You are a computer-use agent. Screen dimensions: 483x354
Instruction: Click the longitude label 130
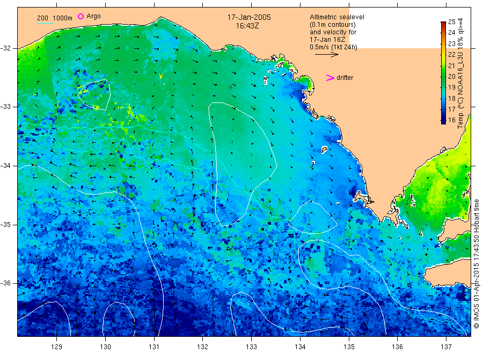(x=105, y=347)
